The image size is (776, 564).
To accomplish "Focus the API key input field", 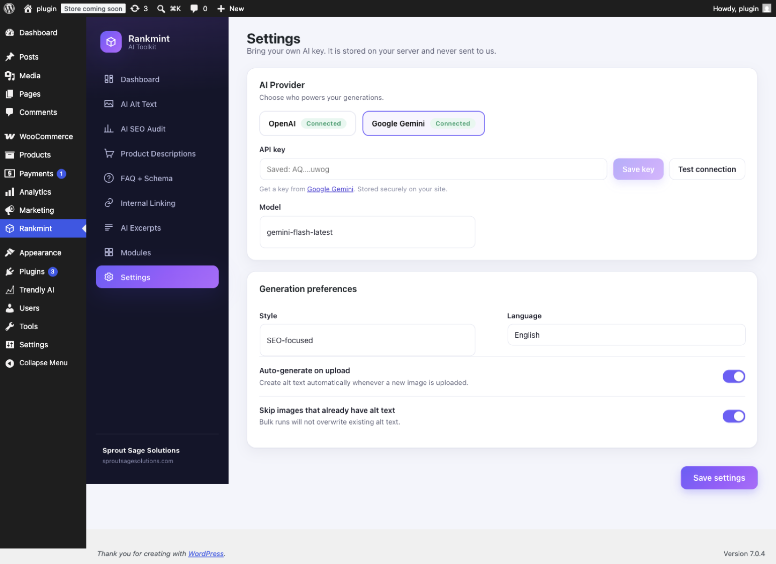I will coord(433,169).
